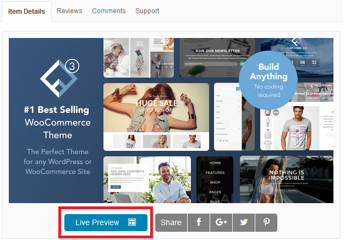Open the Item Details tab
The height and width of the screenshot is (240, 345).
pos(26,12)
